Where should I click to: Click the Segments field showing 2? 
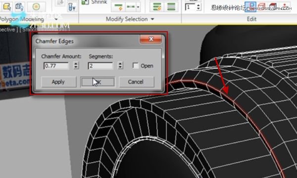(x=100, y=66)
